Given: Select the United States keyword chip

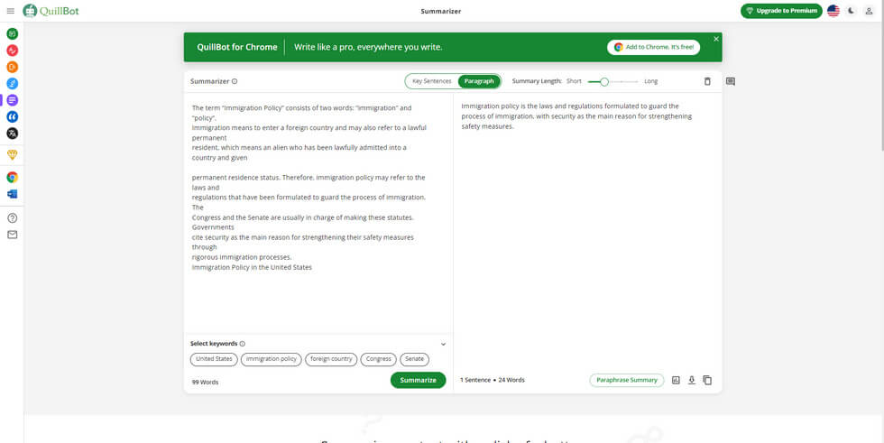Looking at the screenshot, I should coord(214,359).
